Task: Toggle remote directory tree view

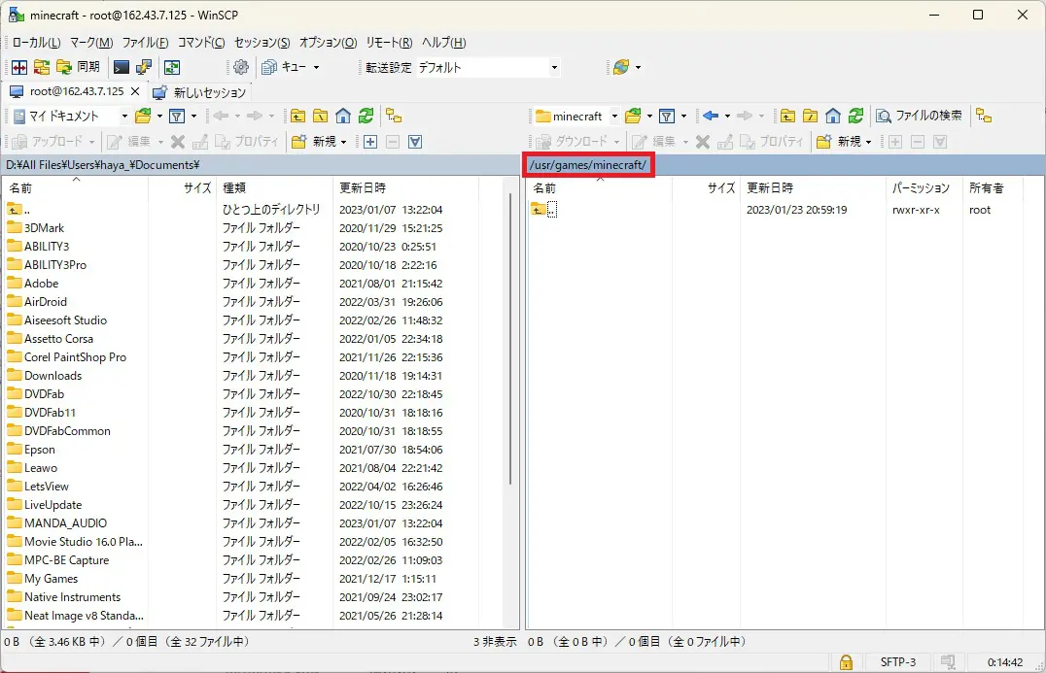Action: (x=984, y=116)
